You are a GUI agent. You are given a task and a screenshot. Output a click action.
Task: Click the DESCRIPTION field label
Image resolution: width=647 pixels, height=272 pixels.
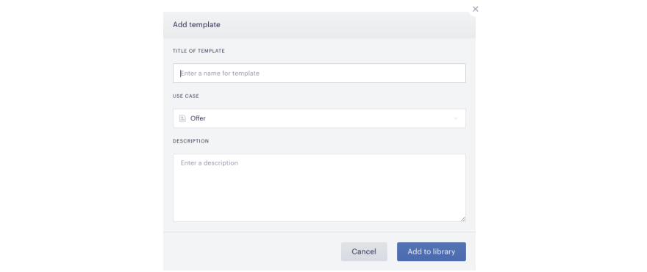tap(191, 141)
